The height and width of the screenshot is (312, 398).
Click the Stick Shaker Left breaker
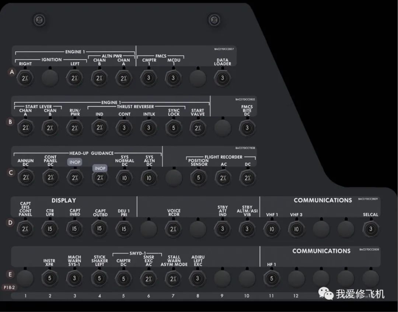pyautogui.click(x=99, y=278)
